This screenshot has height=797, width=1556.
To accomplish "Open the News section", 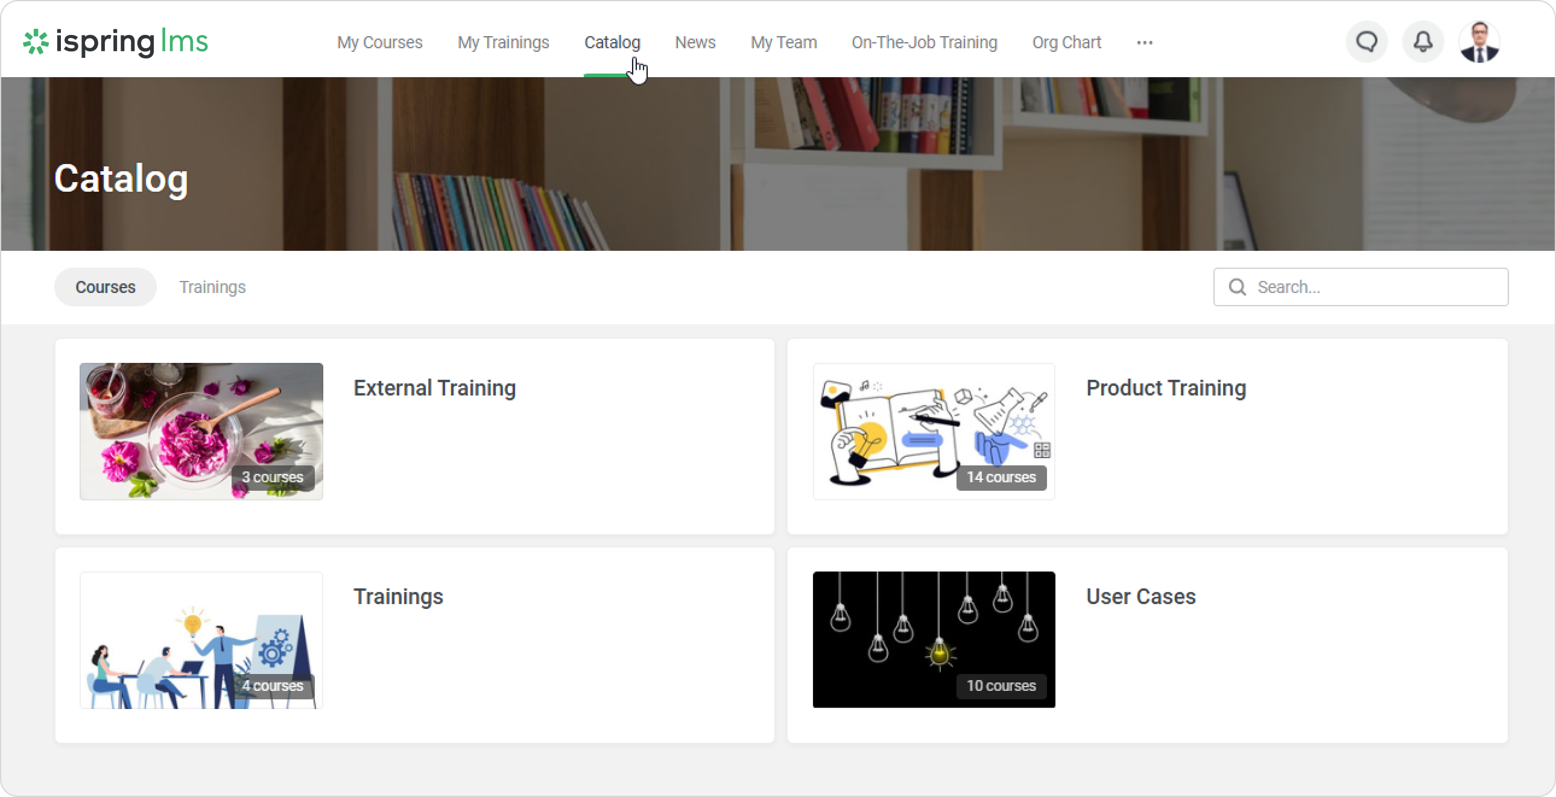I will point(695,43).
